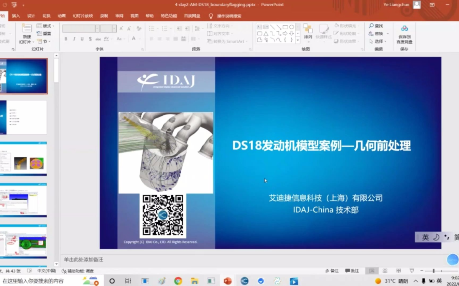Screen dimensions: 459x286
Task: Select the text box shape in gallery
Action: tap(259, 27)
